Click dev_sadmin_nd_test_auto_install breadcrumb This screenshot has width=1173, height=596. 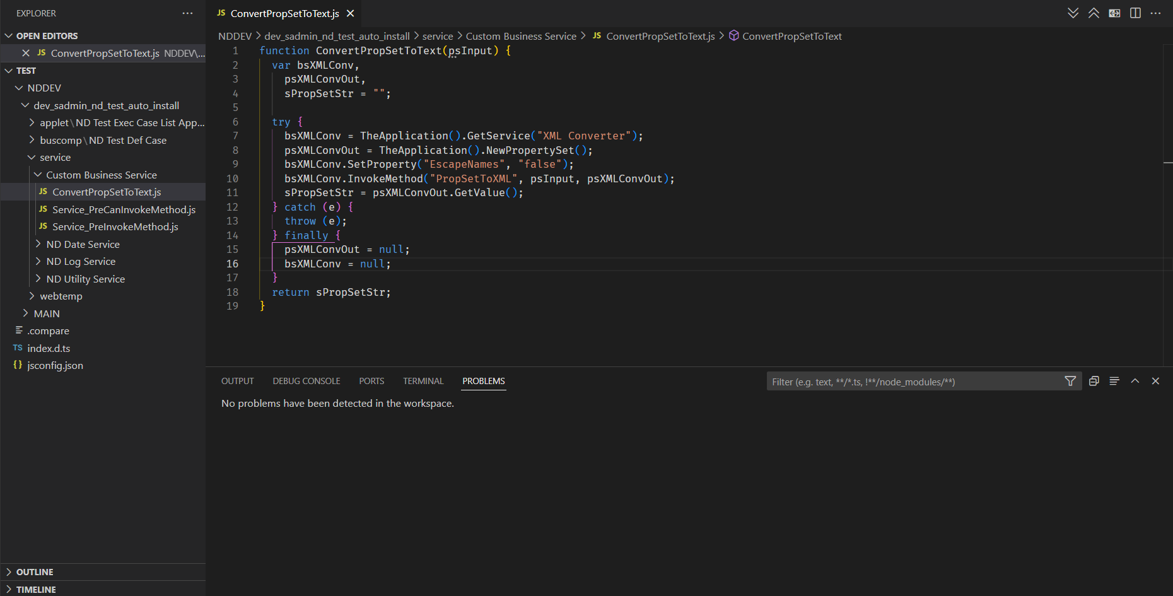point(337,36)
